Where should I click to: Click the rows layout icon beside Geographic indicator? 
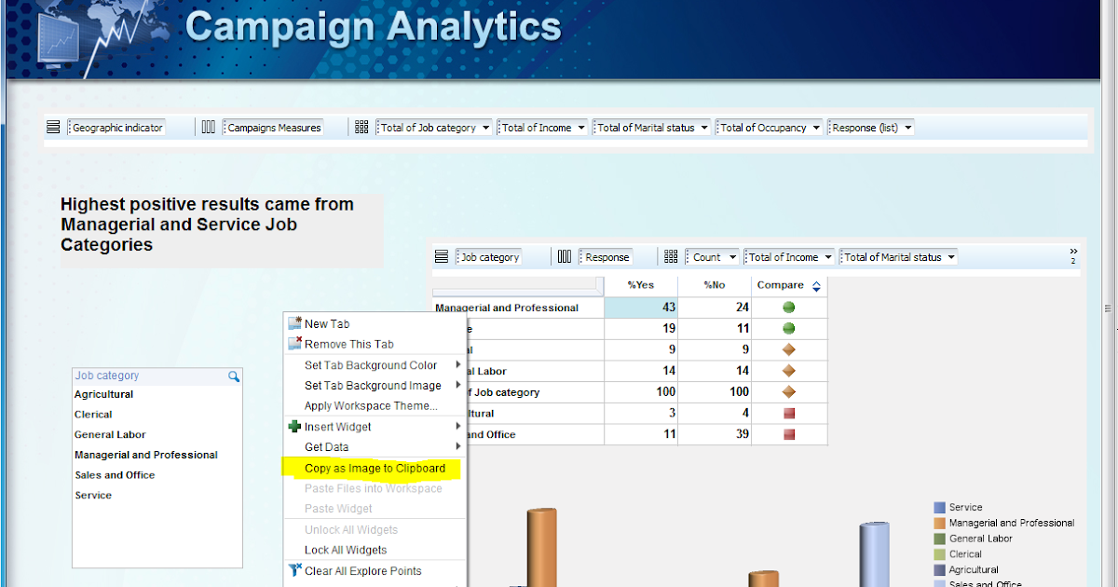point(53,127)
